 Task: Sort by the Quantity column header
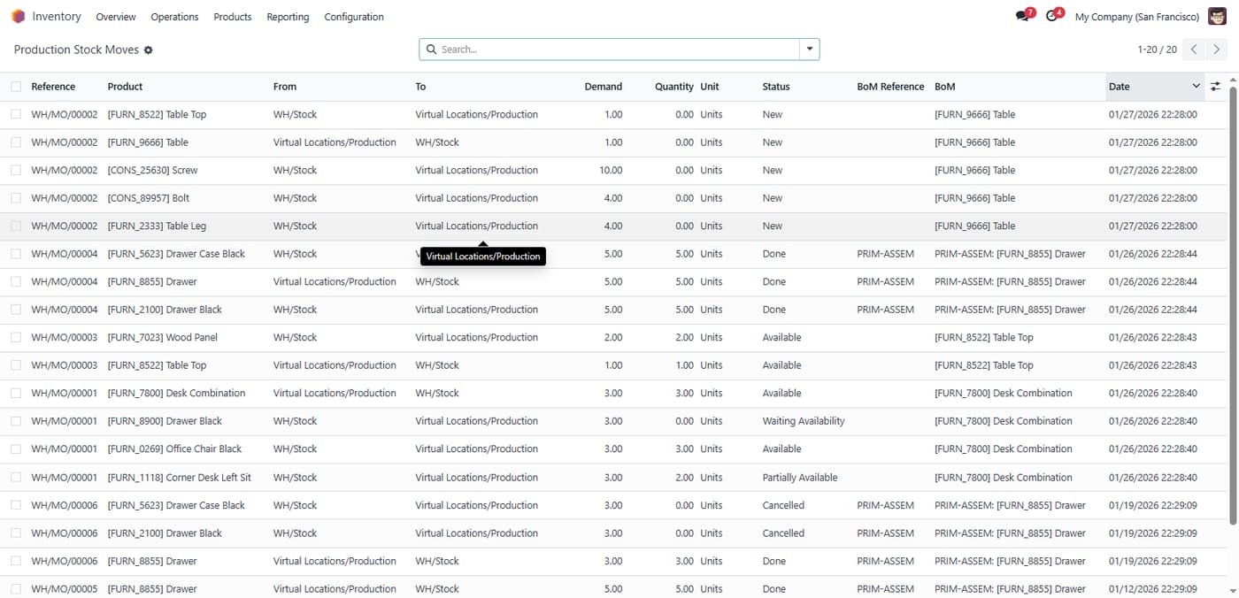(x=674, y=87)
